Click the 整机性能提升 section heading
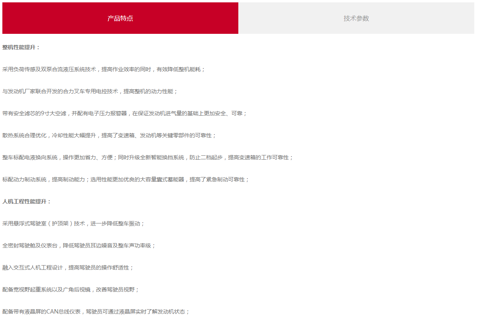The height and width of the screenshot is (321, 479). pyautogui.click(x=21, y=47)
